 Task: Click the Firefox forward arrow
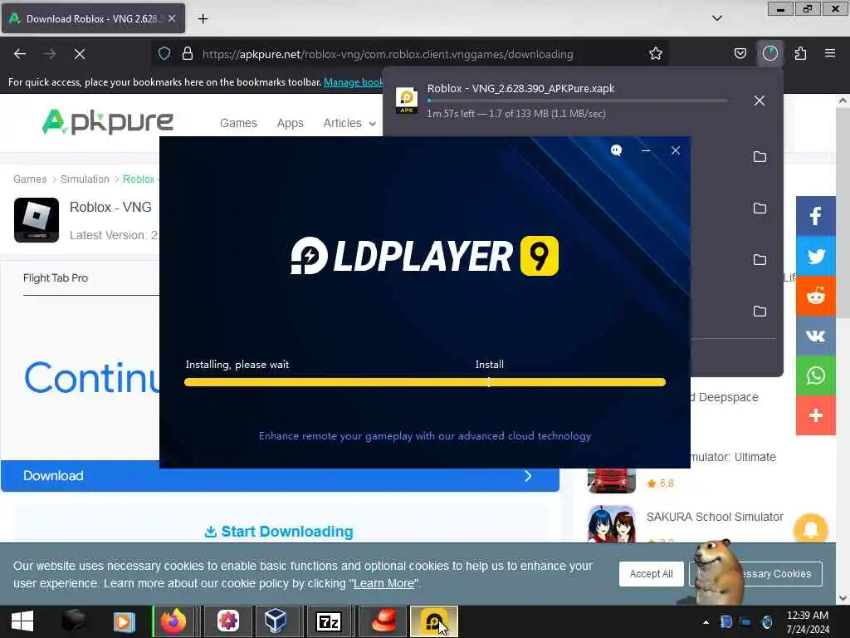[x=50, y=54]
